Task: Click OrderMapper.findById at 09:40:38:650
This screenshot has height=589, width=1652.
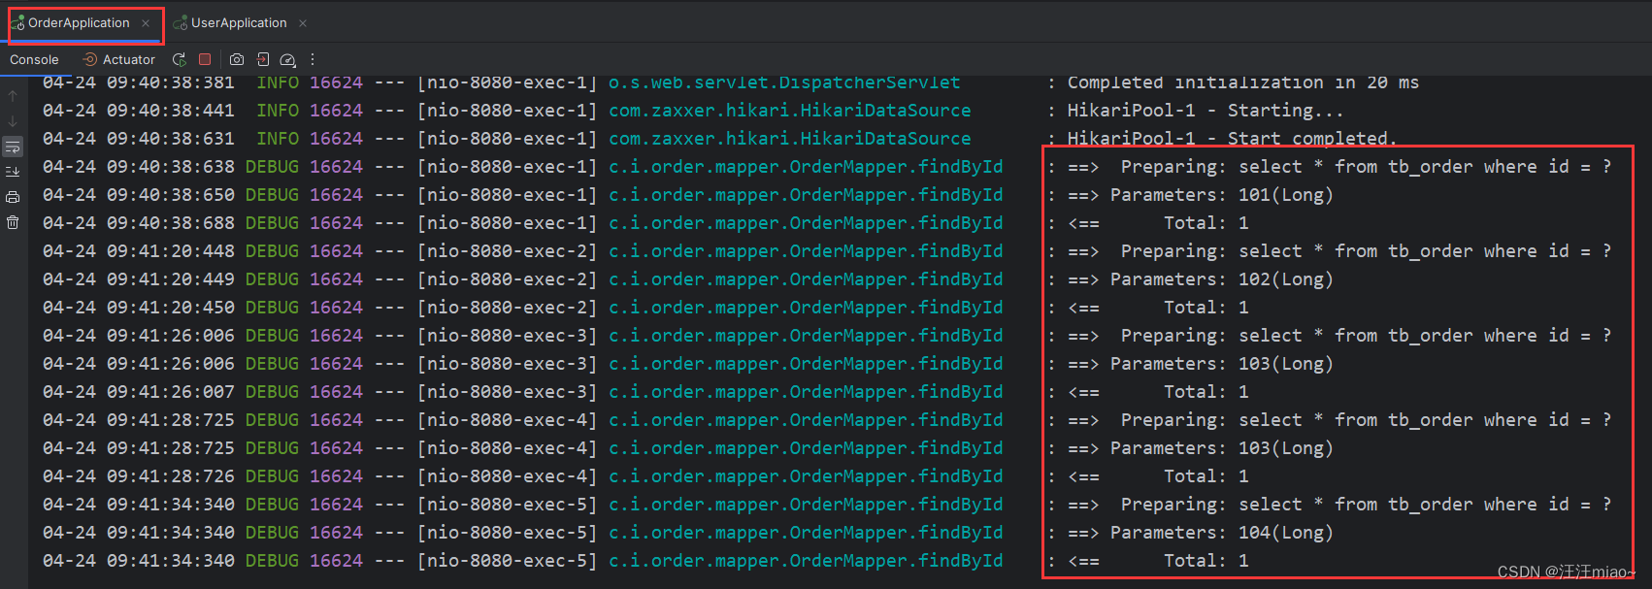Action: click(x=806, y=195)
